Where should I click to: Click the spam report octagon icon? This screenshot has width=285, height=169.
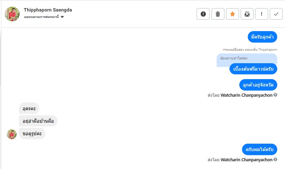(x=203, y=14)
